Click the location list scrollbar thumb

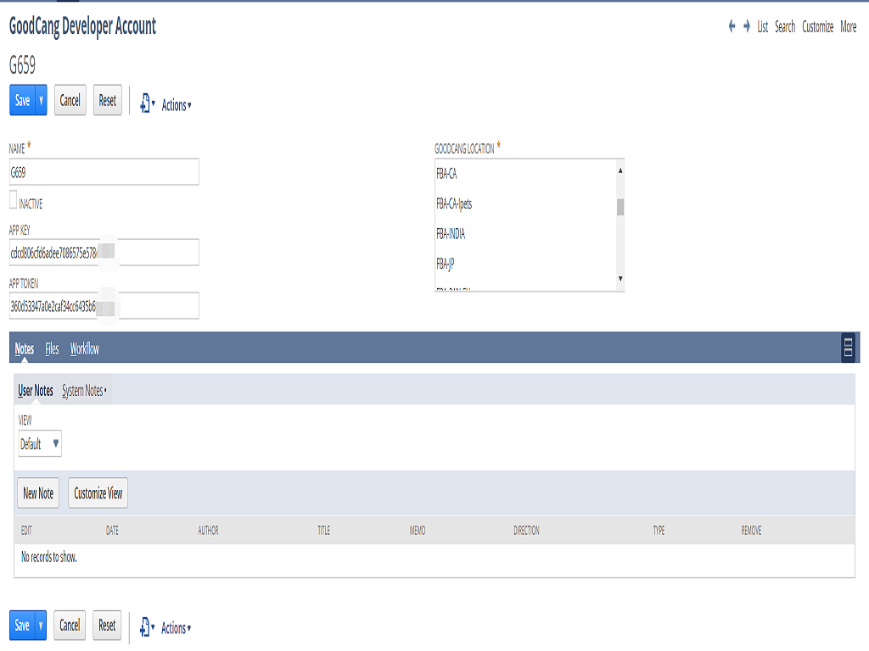click(620, 207)
